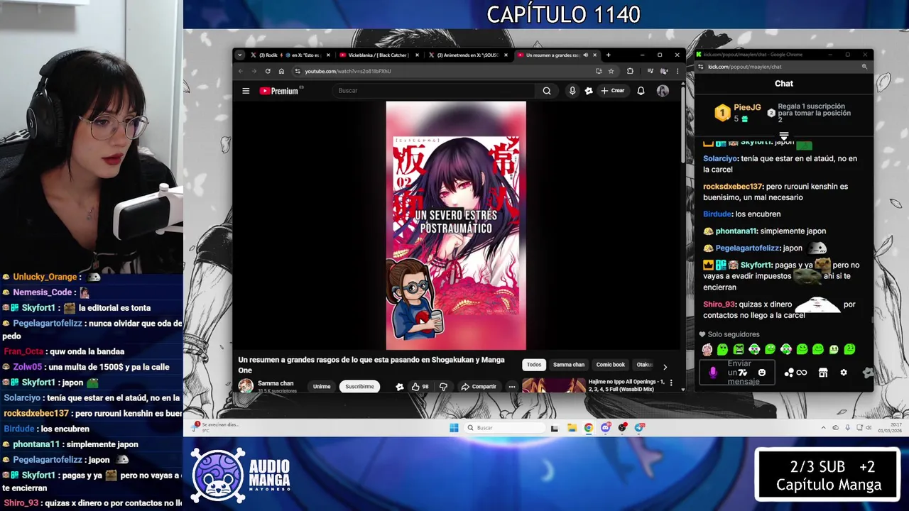Click the YouTube video player
909x511 pixels.
pyautogui.click(x=456, y=226)
